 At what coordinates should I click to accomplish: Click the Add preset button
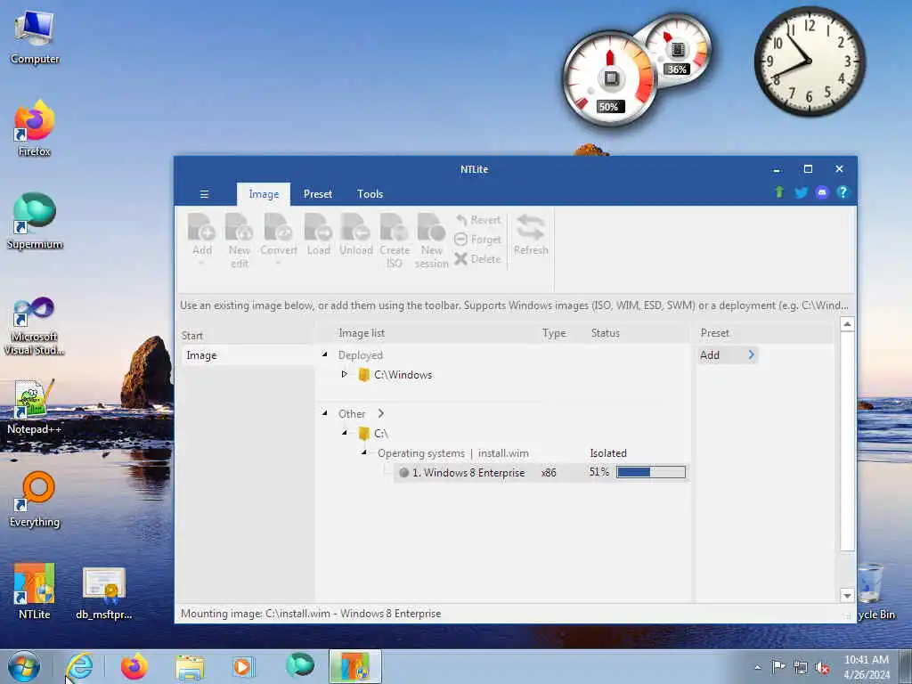pos(728,354)
